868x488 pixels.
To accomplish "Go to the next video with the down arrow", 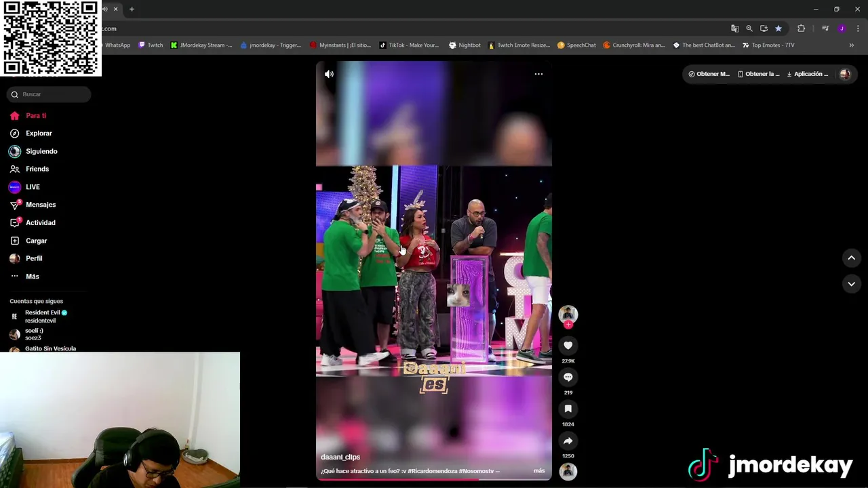I will (852, 284).
